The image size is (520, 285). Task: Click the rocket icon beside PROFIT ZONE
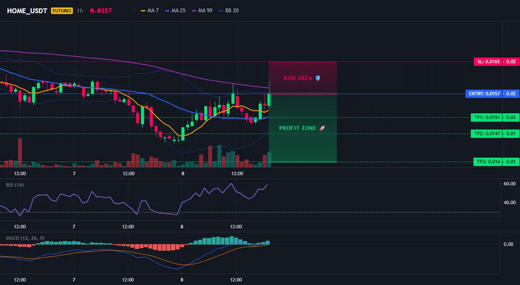point(322,128)
